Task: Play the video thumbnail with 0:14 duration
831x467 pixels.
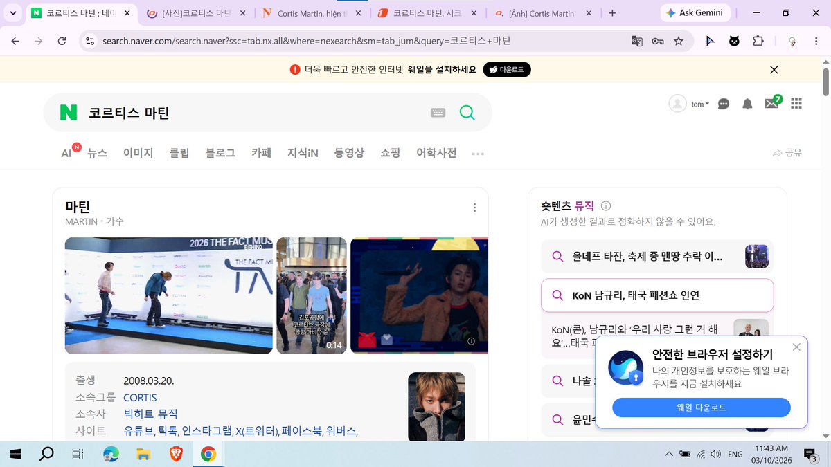Action: 312,295
